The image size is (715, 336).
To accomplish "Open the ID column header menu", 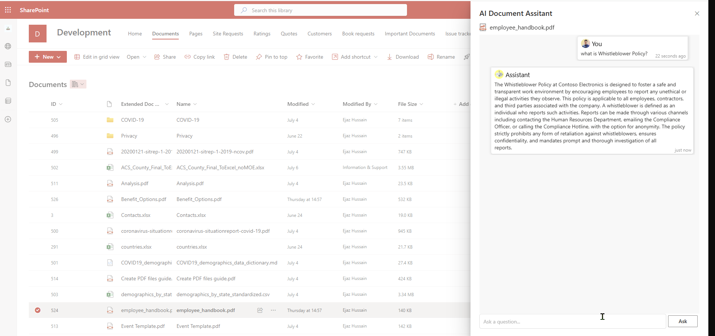I will 57,104.
